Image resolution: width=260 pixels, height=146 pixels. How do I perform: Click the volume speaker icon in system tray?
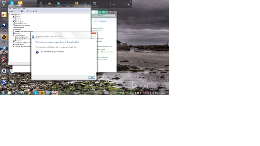click(x=155, y=93)
